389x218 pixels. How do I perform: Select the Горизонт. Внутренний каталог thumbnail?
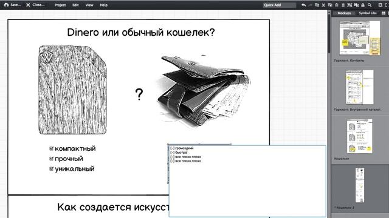[x=360, y=87]
